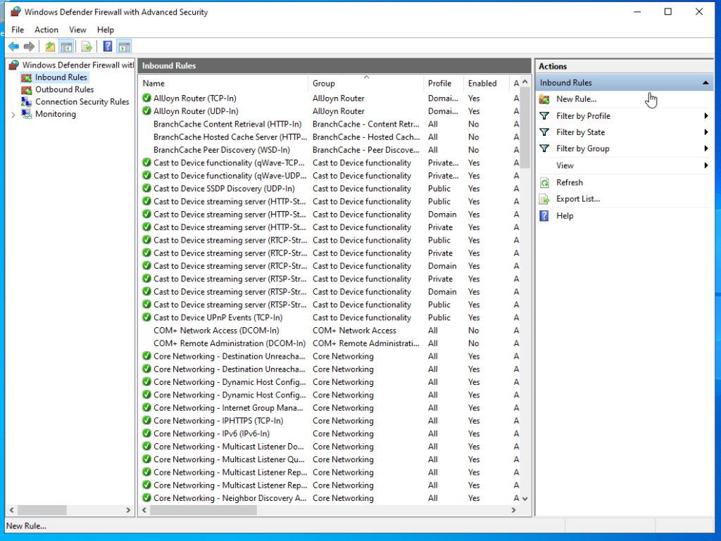Open the Filter by Group submenu arrow
Image resolution: width=721 pixels, height=541 pixels.
tap(706, 148)
